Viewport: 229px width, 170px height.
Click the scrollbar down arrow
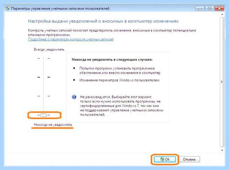tap(222, 150)
